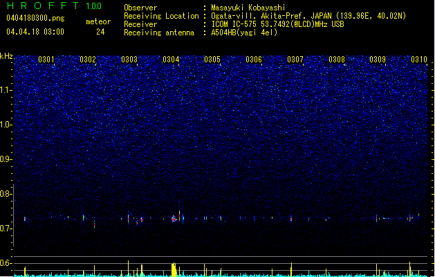Click the 0.6 kHz axis label
The height and width of the screenshot is (277, 435).
[x=6, y=263]
